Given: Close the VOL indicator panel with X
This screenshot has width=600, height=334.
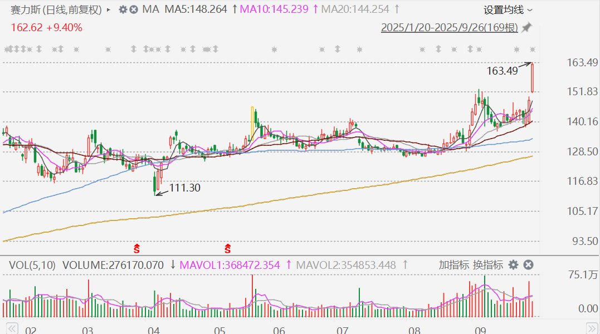Looking at the screenshot, I should pos(529,265).
